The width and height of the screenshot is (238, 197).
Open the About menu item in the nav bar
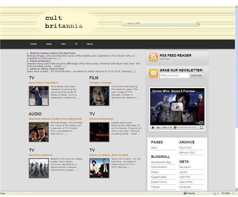click(x=90, y=44)
